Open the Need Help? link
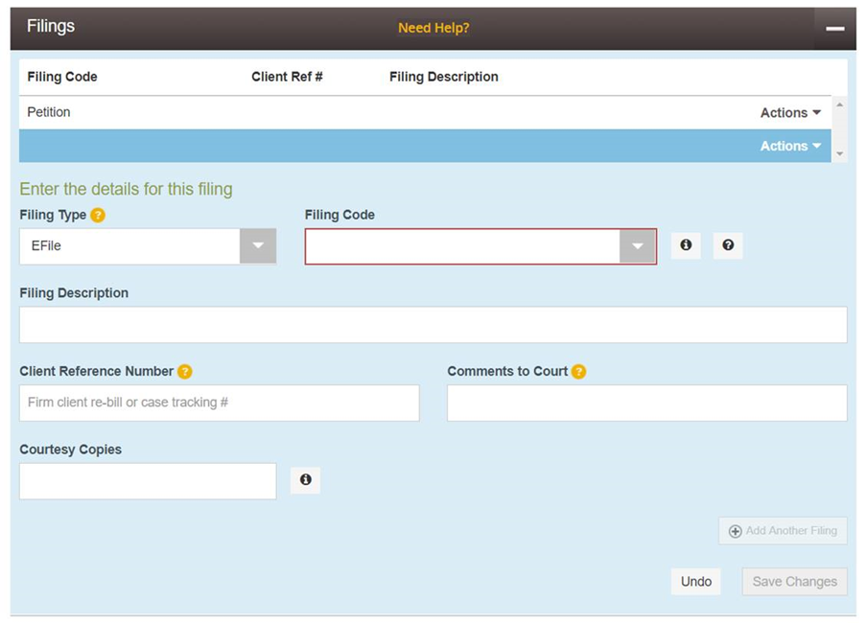Image resolution: width=866 pixels, height=623 pixels. point(433,28)
